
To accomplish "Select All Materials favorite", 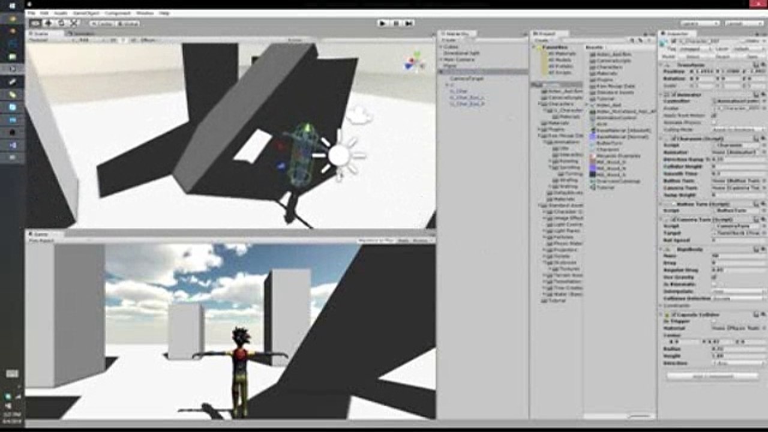I will [561, 53].
